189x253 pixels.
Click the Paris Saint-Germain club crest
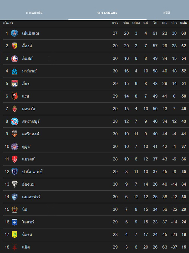click(x=14, y=33)
